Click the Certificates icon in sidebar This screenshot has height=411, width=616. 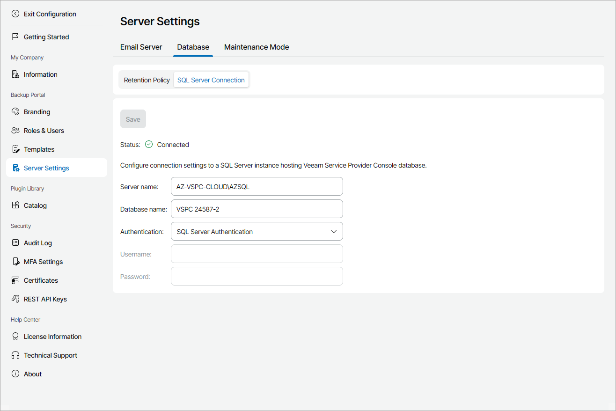click(x=15, y=280)
